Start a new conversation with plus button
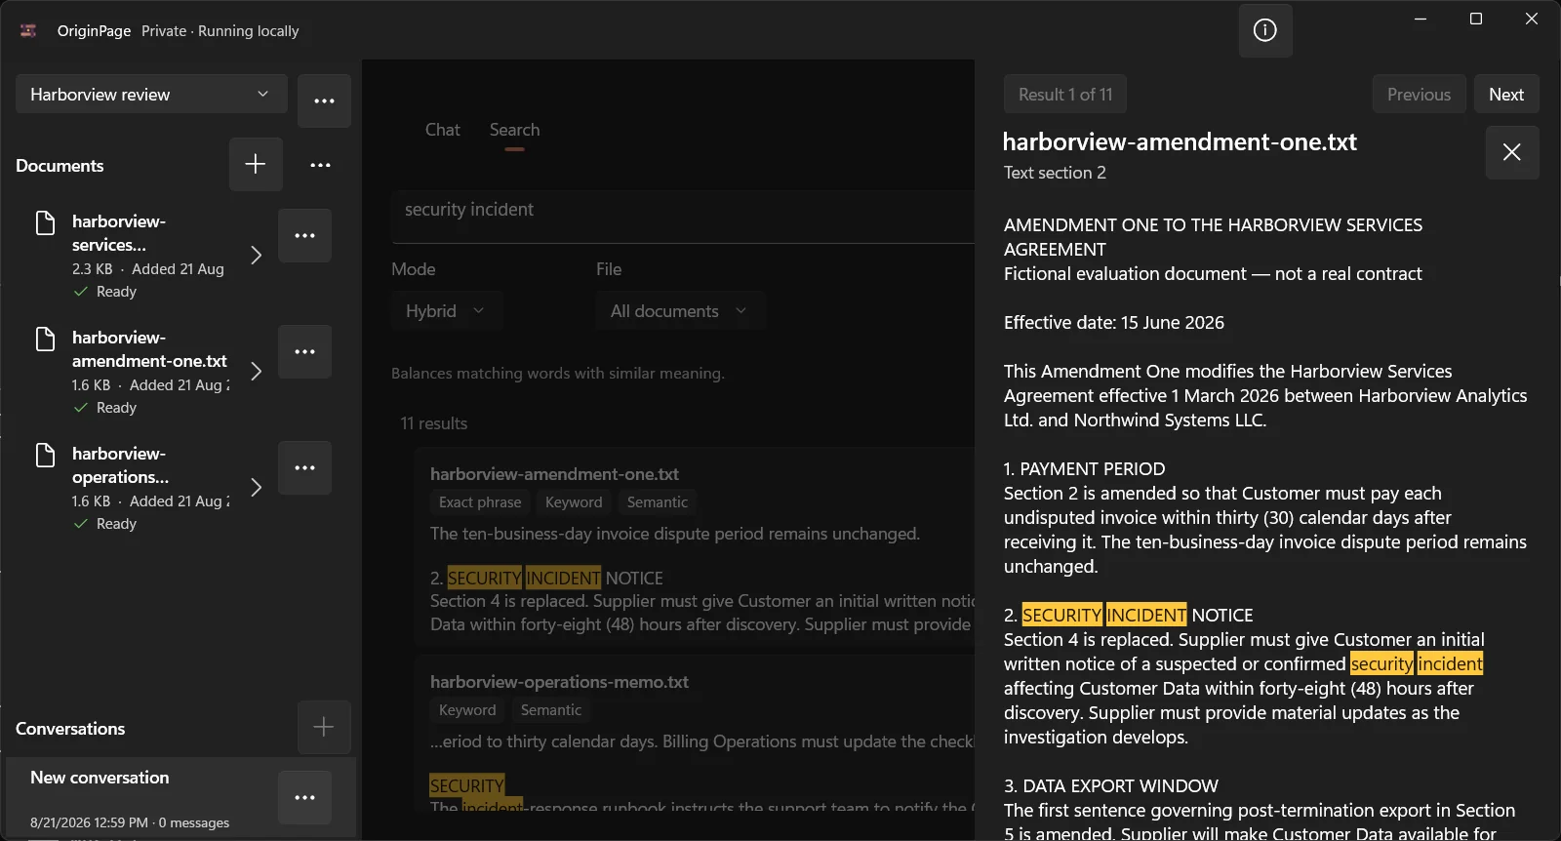 324,727
